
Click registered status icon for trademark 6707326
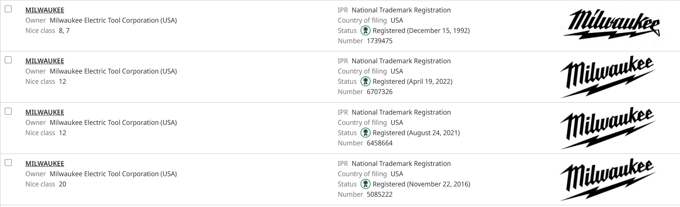click(365, 81)
